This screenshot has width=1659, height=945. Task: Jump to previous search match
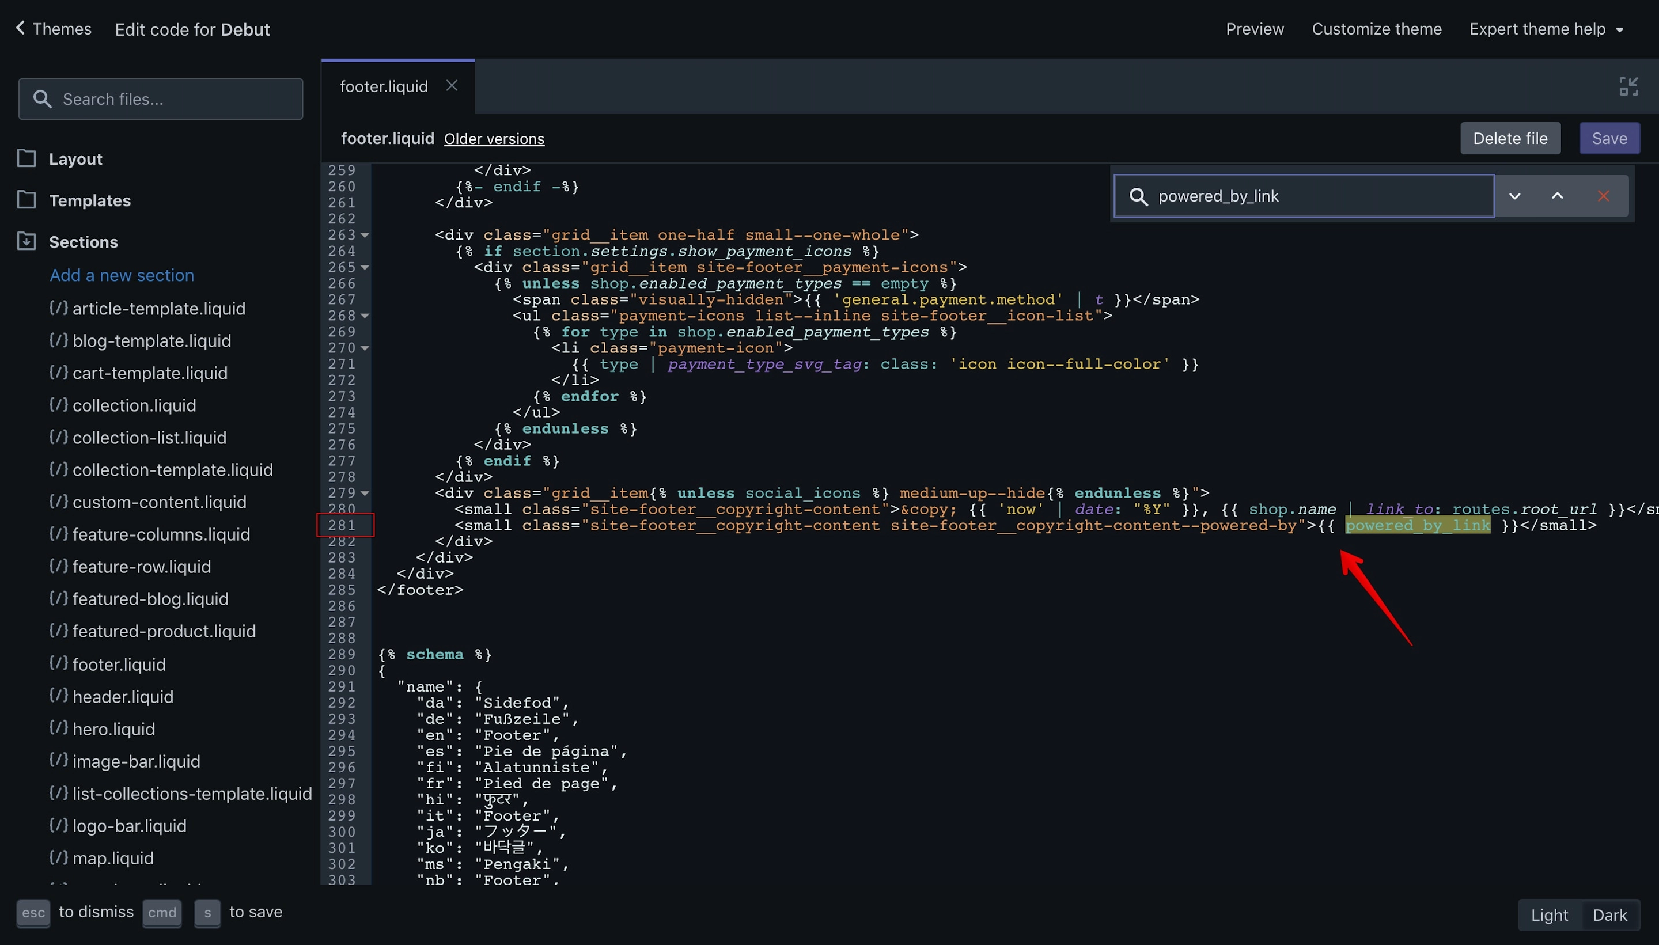pos(1557,196)
